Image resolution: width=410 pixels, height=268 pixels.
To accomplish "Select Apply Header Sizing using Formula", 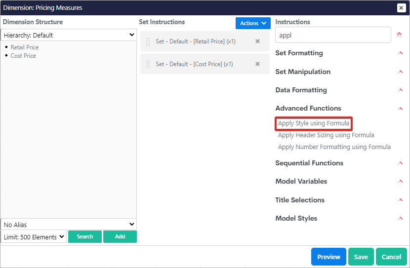I will pyautogui.click(x=326, y=135).
